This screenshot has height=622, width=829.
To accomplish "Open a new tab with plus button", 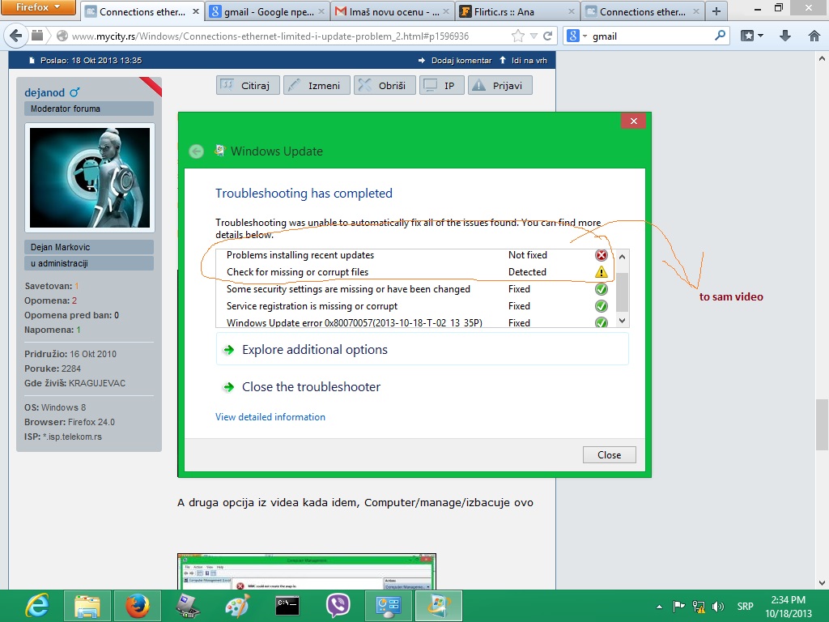I will pos(716,11).
